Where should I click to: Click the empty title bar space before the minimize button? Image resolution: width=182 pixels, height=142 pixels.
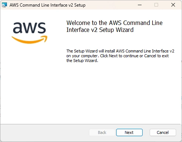110,5
